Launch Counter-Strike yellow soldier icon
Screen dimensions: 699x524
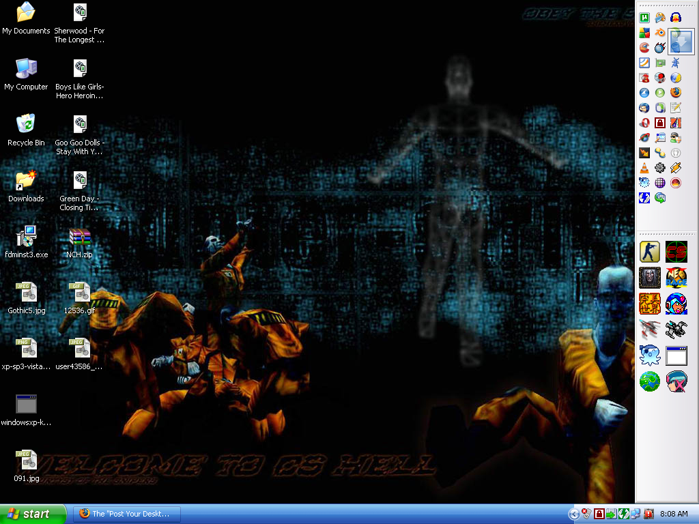pos(650,252)
